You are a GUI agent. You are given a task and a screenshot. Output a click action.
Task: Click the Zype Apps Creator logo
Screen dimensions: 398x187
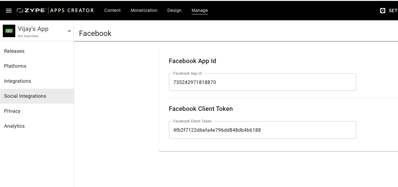click(55, 10)
